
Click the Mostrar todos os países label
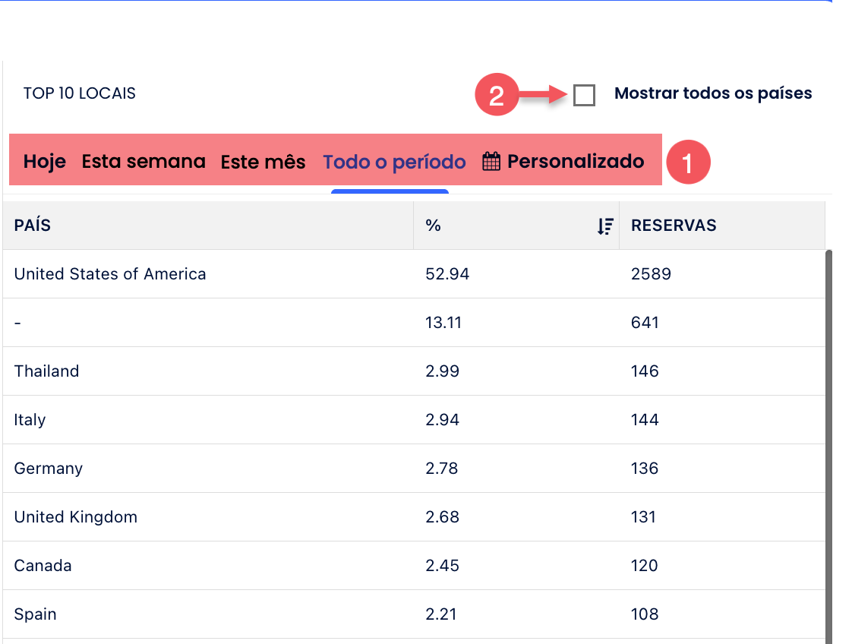pyautogui.click(x=712, y=94)
